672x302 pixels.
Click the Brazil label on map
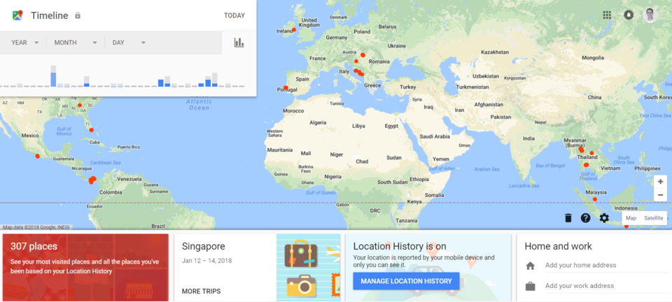[158, 226]
